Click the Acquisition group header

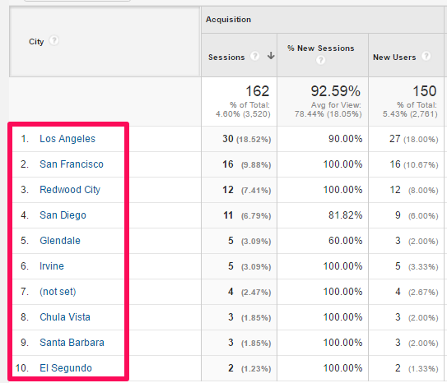pos(228,20)
